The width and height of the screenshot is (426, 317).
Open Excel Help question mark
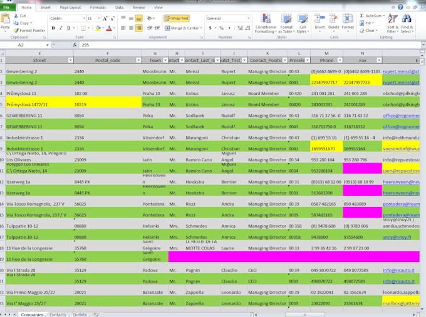(400, 7)
